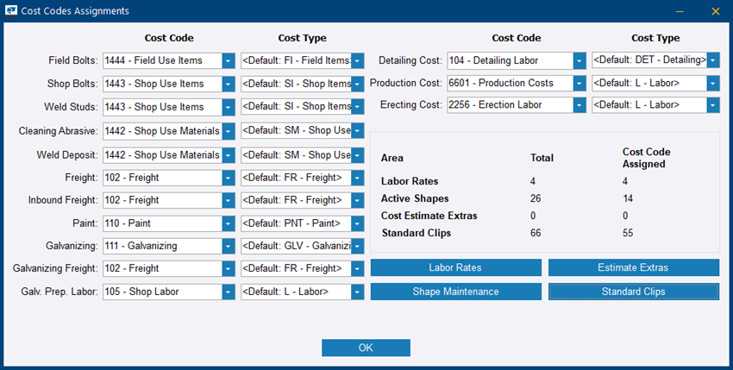
Task: Expand the Erecting Cost code dropdown
Action: [x=580, y=104]
